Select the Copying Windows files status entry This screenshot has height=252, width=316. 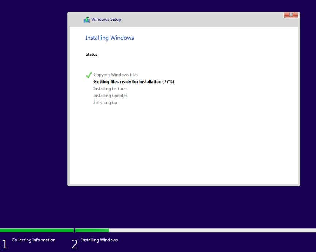[116, 75]
